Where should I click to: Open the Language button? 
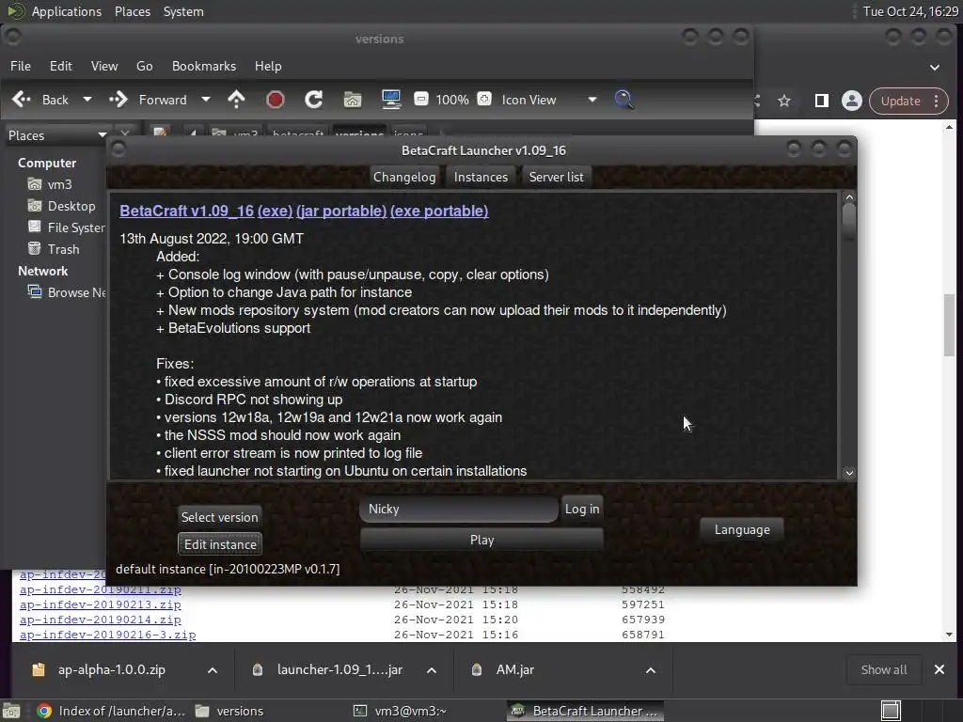(742, 529)
